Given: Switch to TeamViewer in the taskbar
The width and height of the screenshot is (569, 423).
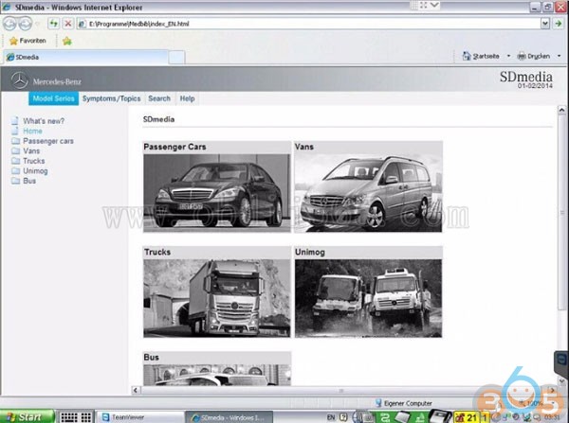Looking at the screenshot, I should (x=139, y=417).
